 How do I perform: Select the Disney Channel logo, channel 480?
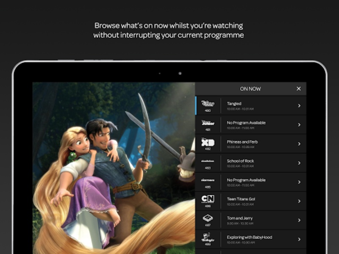(x=208, y=103)
